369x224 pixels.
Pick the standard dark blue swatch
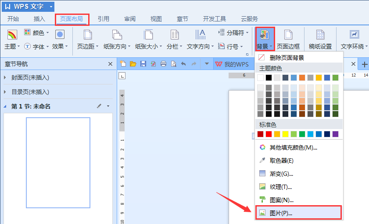pyautogui.click(x=327, y=134)
